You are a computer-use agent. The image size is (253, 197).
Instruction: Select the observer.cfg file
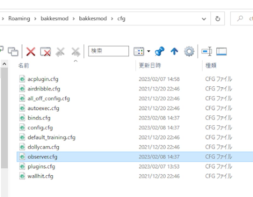42,157
